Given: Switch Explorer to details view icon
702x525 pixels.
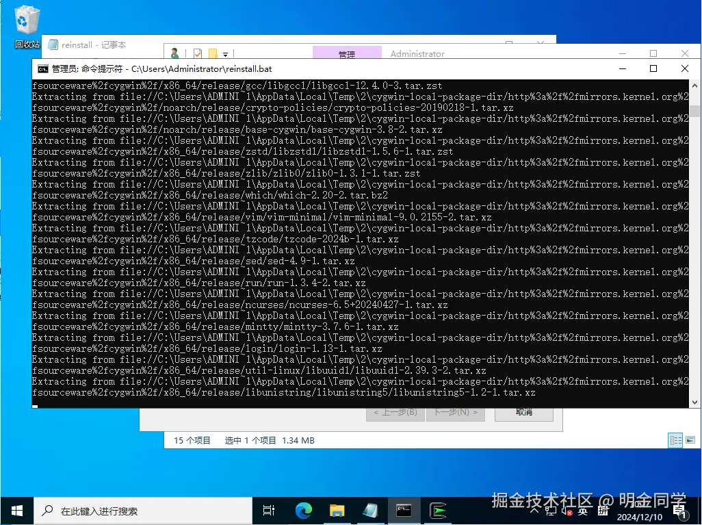Looking at the screenshot, I should point(675,440).
